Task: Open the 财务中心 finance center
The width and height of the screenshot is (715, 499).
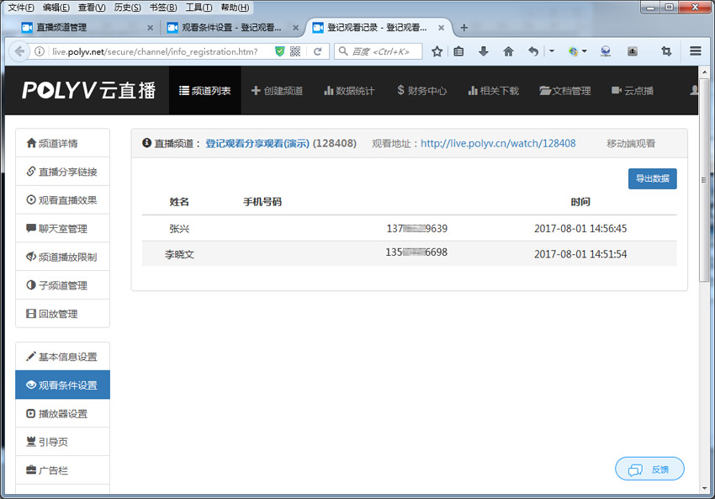Action: [421, 90]
